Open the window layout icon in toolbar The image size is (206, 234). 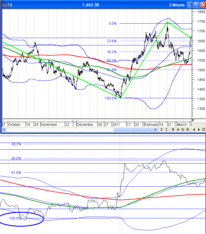(x=204, y=129)
